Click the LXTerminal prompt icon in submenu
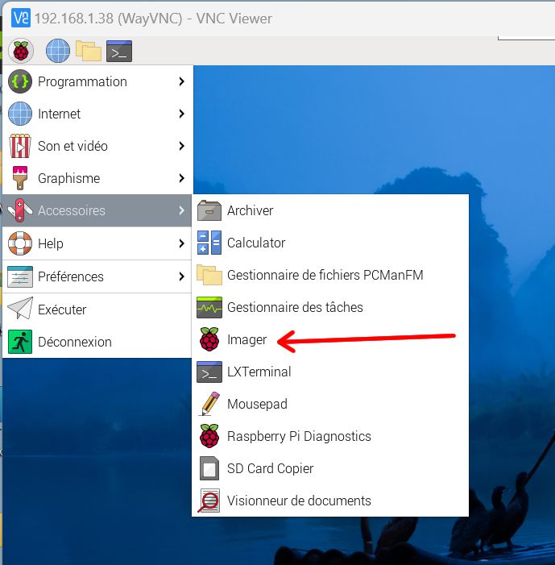This screenshot has height=565, width=555. tap(209, 372)
